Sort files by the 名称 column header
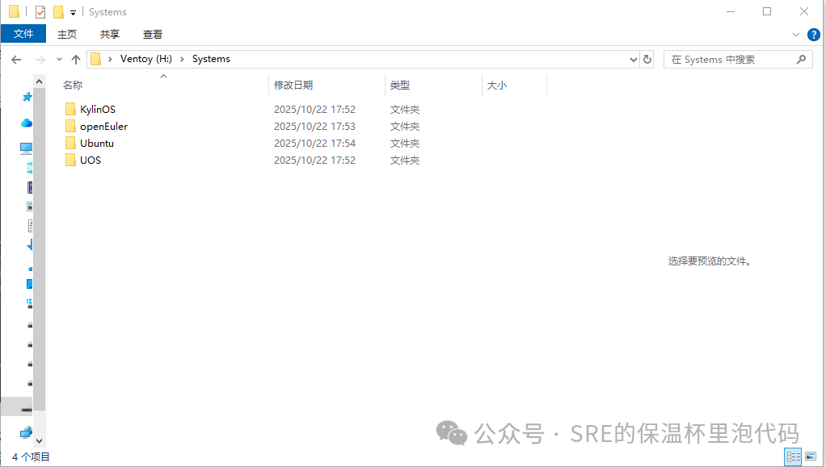The width and height of the screenshot is (826, 467). pos(73,85)
